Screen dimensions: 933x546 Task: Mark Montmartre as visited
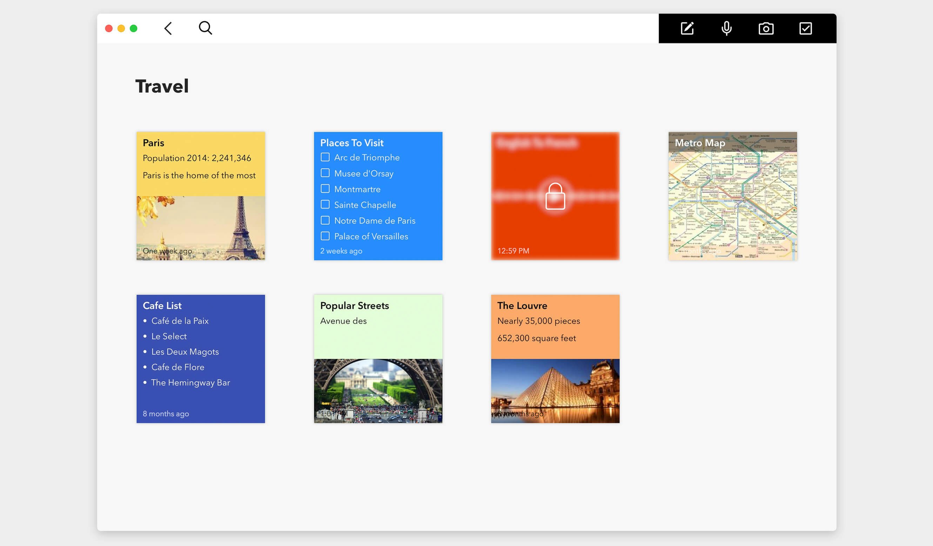[325, 189]
